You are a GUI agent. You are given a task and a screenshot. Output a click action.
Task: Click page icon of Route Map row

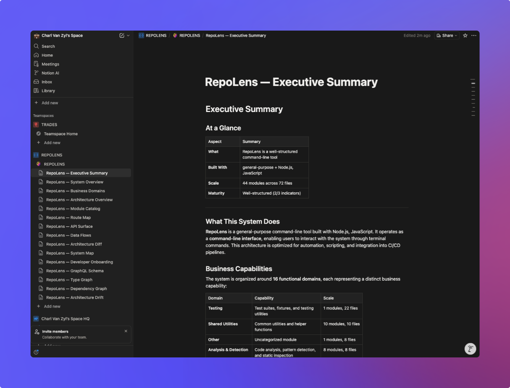point(41,218)
